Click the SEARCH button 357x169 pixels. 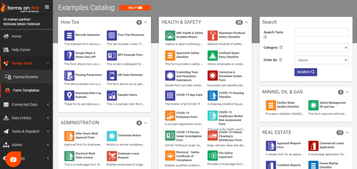pos(306,72)
